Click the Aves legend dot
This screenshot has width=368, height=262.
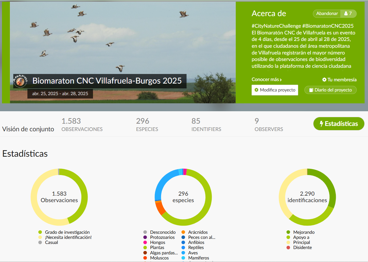(183, 253)
